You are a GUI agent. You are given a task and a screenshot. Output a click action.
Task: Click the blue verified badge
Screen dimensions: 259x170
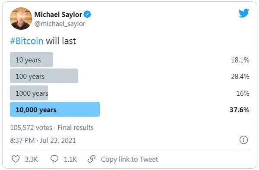(x=87, y=15)
